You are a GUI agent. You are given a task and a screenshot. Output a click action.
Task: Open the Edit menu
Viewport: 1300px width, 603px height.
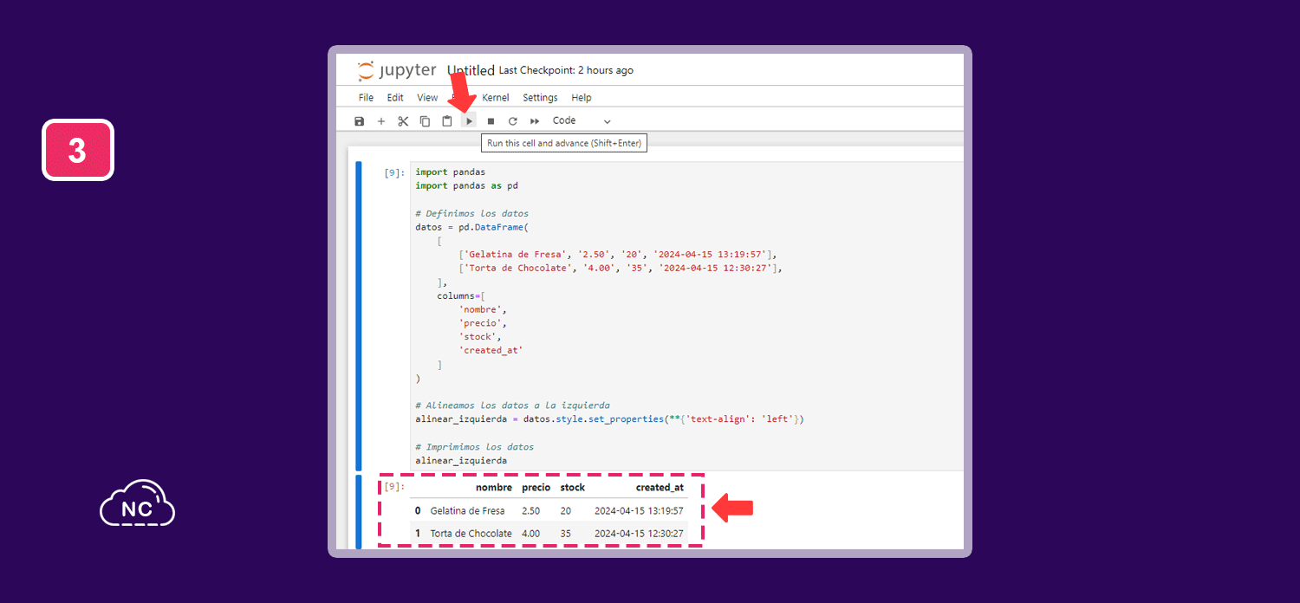point(395,98)
